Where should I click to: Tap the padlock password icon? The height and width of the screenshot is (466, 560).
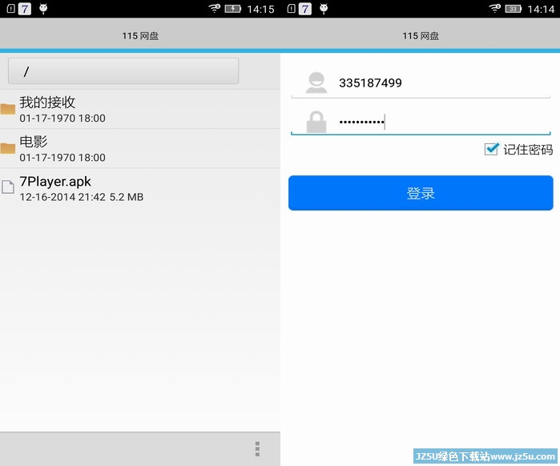pyautogui.click(x=316, y=123)
